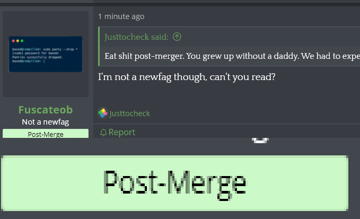The image size is (360, 219).
Task: Expand the quoted 'Eat shit post-merger' text
Action: (232, 56)
